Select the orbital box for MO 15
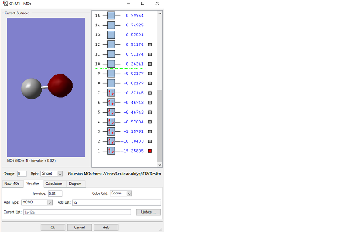Image resolution: width=360 pixels, height=232 pixels. tap(111, 16)
